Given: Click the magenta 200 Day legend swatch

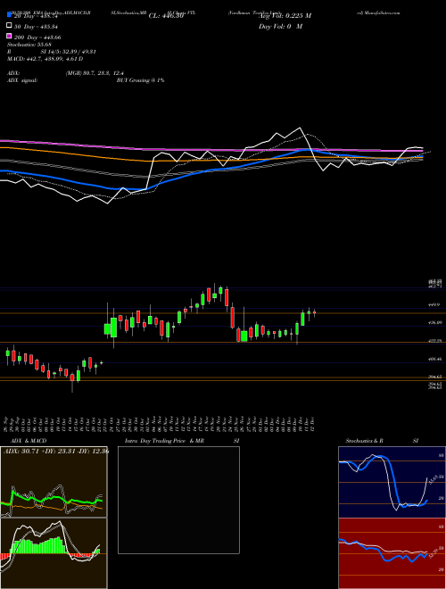Looking at the screenshot, I should [9, 37].
